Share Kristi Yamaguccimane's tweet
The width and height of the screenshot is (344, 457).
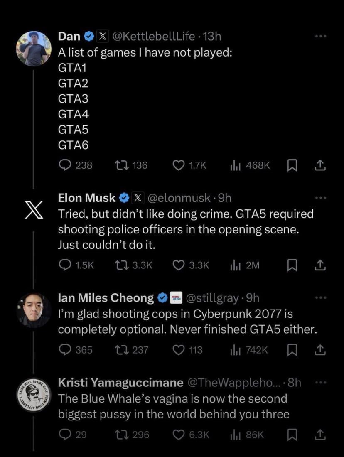(x=319, y=435)
